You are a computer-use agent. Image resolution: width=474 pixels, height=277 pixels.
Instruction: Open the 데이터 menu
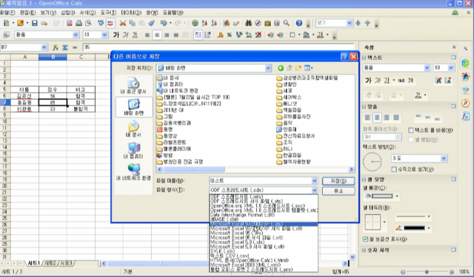pyautogui.click(x=131, y=13)
